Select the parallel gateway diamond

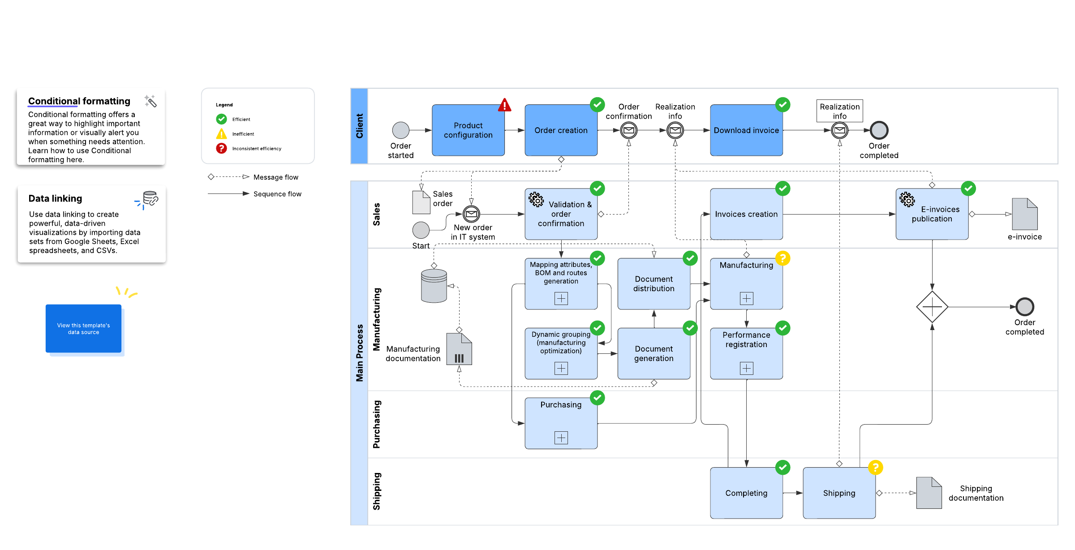click(x=932, y=307)
